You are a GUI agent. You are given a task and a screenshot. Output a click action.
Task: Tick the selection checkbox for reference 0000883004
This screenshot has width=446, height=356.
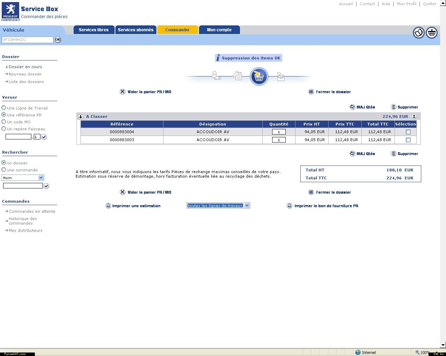click(x=408, y=132)
